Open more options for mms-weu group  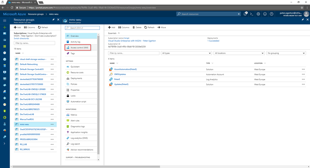pos(52,124)
